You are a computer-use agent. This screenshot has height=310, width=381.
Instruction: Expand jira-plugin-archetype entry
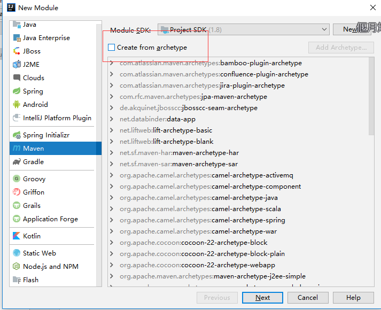[x=112, y=86]
